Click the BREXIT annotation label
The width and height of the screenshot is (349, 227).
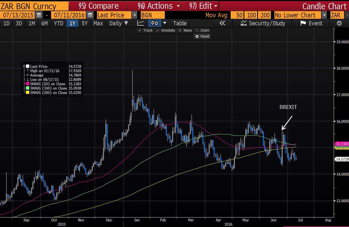click(288, 107)
